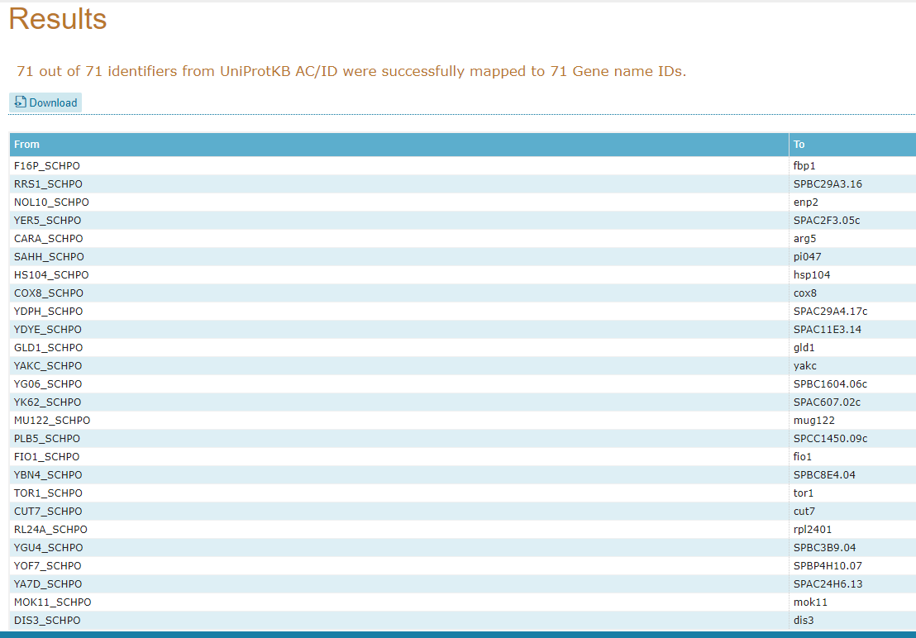Select the F16P_SCHPO identifier cell
Image resolution: width=916 pixels, height=638 pixels.
47,166
